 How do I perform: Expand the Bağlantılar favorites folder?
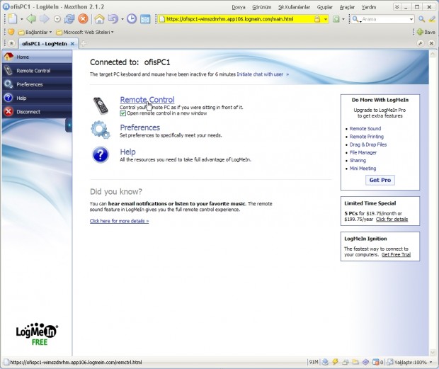(x=35, y=32)
